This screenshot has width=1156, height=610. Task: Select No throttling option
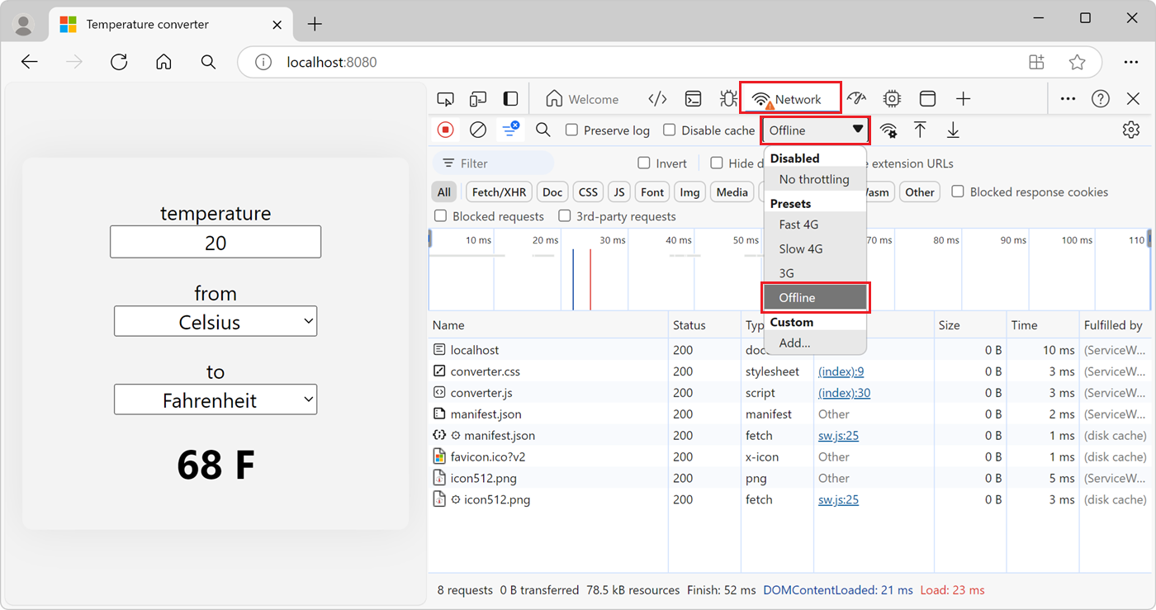tap(814, 179)
